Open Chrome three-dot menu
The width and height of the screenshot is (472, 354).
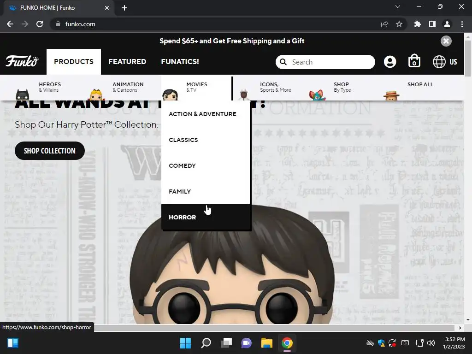click(x=462, y=24)
